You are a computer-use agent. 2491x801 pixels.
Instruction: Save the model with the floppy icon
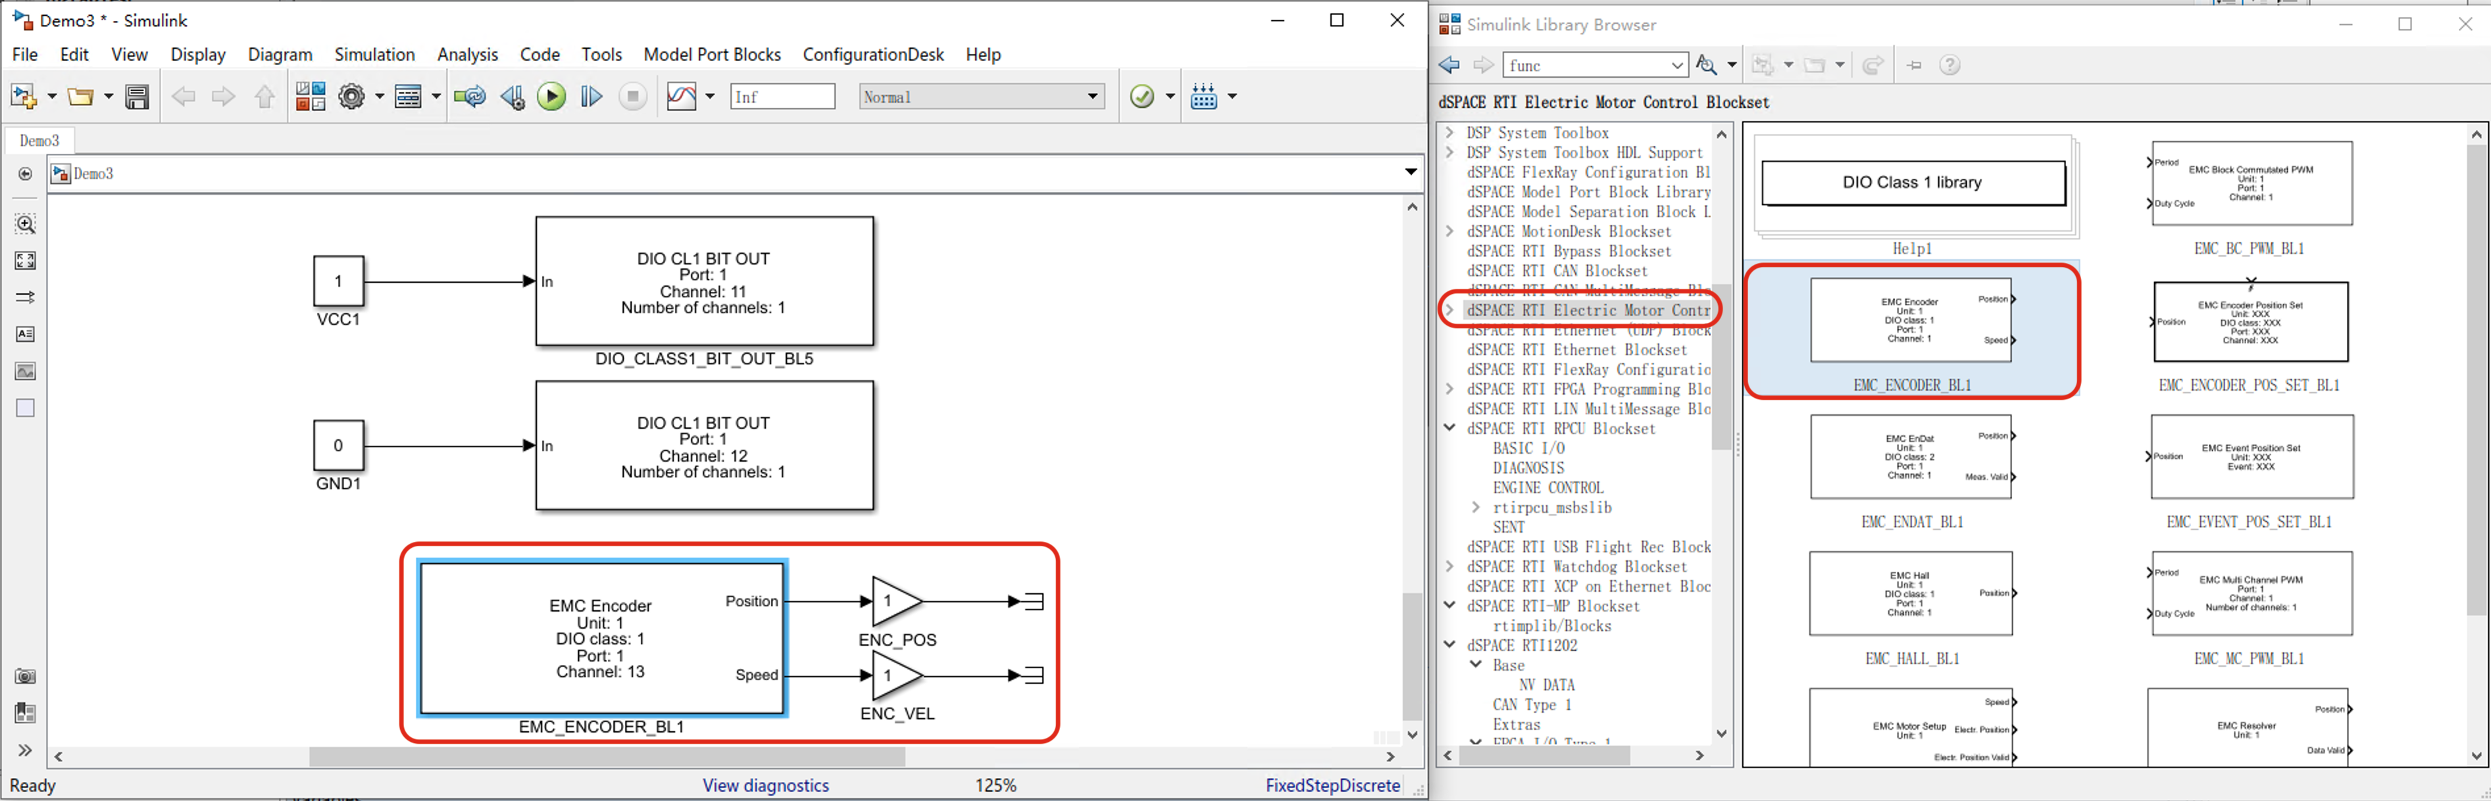point(138,97)
